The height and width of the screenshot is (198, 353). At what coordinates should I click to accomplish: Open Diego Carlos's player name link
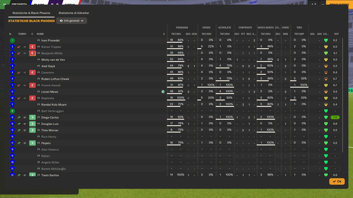(x=50, y=117)
